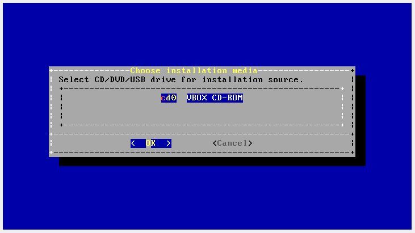Choose the VBOX CD-ROM description
Image resolution: width=415 pixels, height=233 pixels.
pyautogui.click(x=215, y=98)
